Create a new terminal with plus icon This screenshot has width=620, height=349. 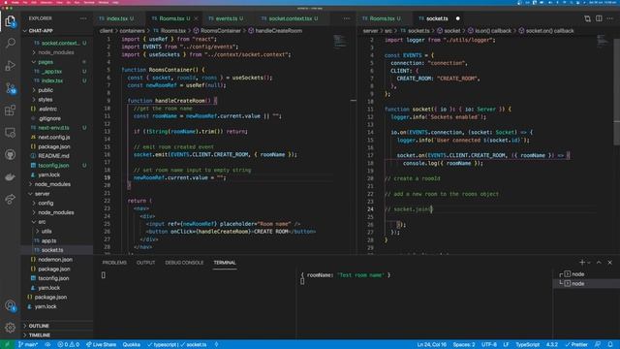581,263
